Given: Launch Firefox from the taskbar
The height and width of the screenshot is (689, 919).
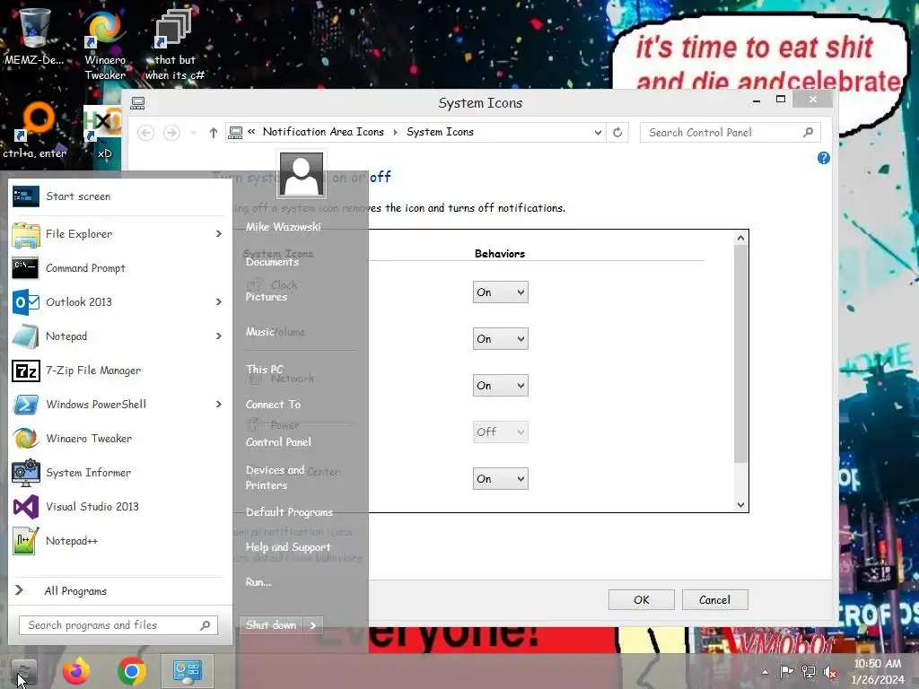Looking at the screenshot, I should (77, 671).
